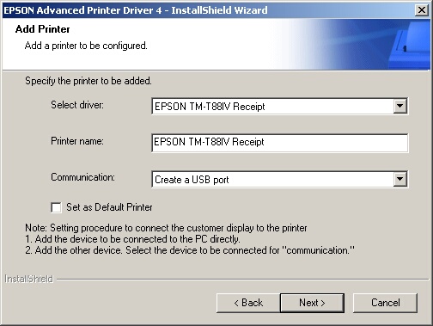Click the note line starting '1. Add the device'
Screen dimensions: 433x326
[x=132, y=239]
